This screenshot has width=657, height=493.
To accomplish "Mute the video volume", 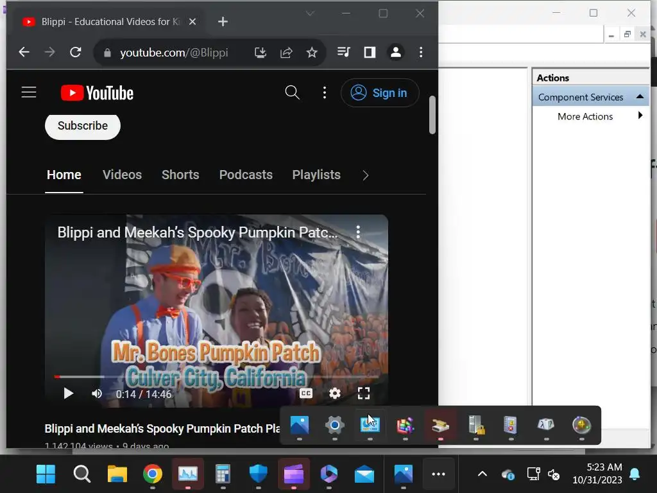I will point(97,394).
